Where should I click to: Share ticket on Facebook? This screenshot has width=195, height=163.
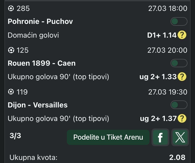click(x=160, y=138)
